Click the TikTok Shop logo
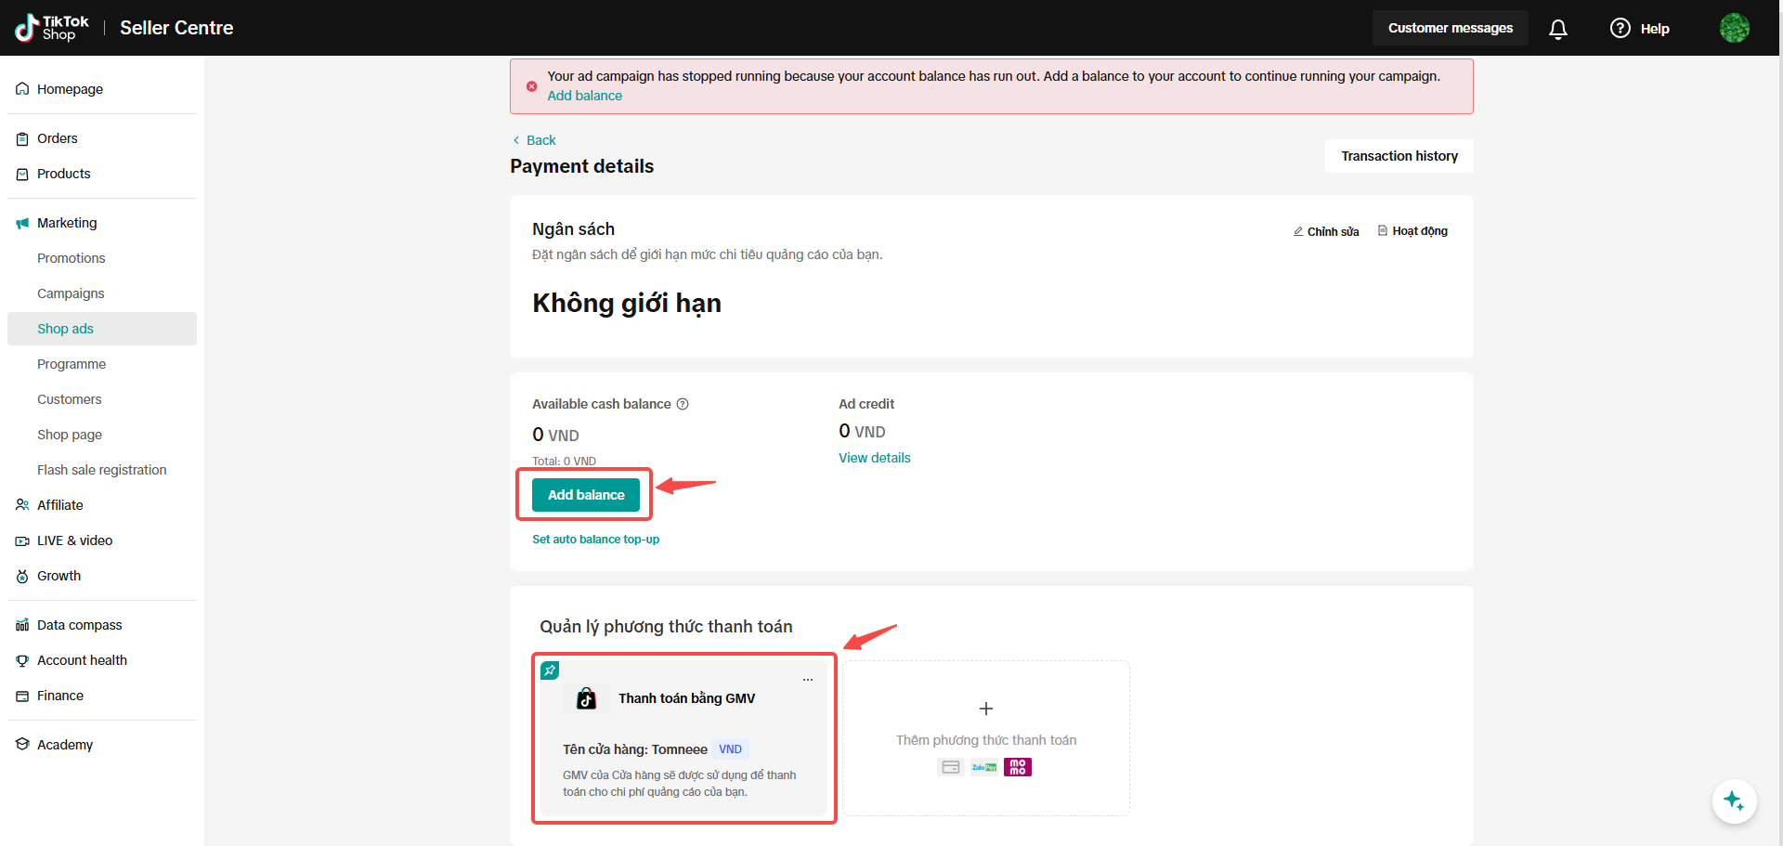1783x846 pixels. [52, 28]
